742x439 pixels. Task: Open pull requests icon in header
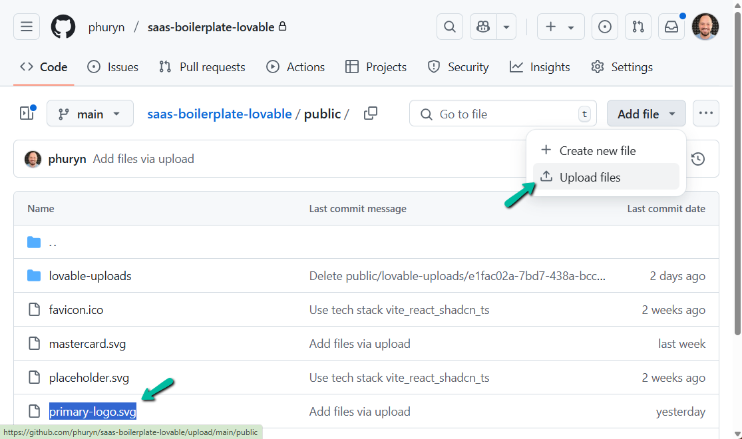(638, 27)
